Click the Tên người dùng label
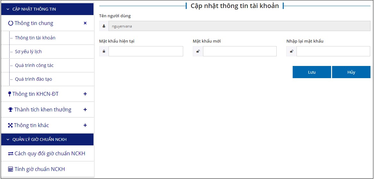Image resolution: width=374 pixels, height=179 pixels. [115, 16]
